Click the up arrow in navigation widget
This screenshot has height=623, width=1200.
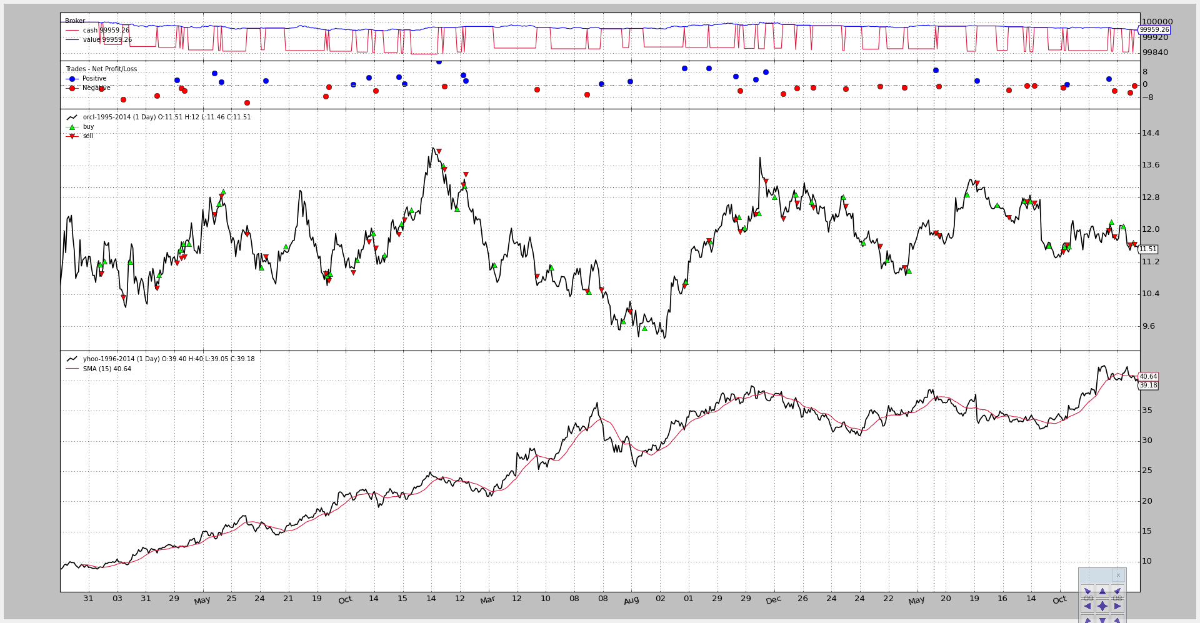coord(1102,591)
